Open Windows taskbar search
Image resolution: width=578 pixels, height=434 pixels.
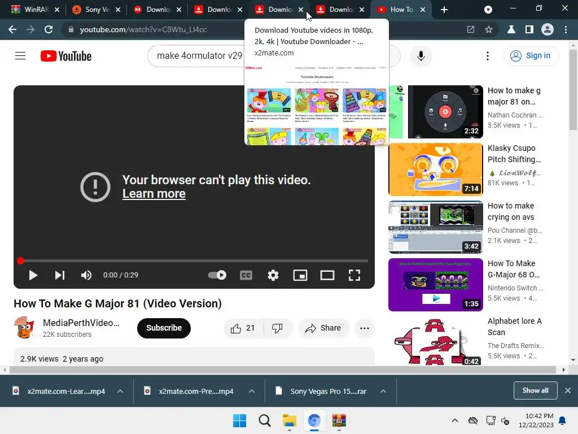[264, 420]
